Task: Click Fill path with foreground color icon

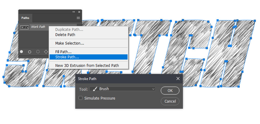Action: tap(21, 52)
